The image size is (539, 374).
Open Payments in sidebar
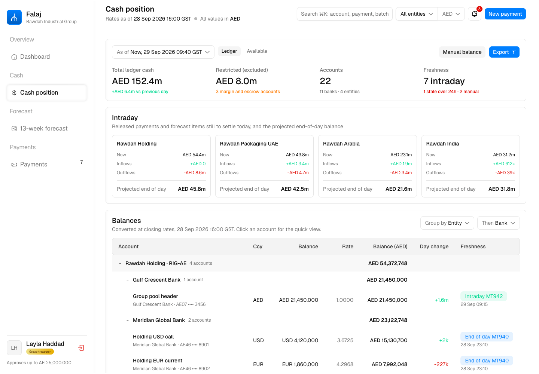click(47, 165)
